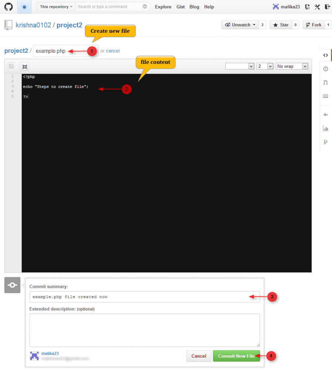Commit the new file with the green button
Image resolution: width=332 pixels, height=378 pixels.
[x=236, y=356]
